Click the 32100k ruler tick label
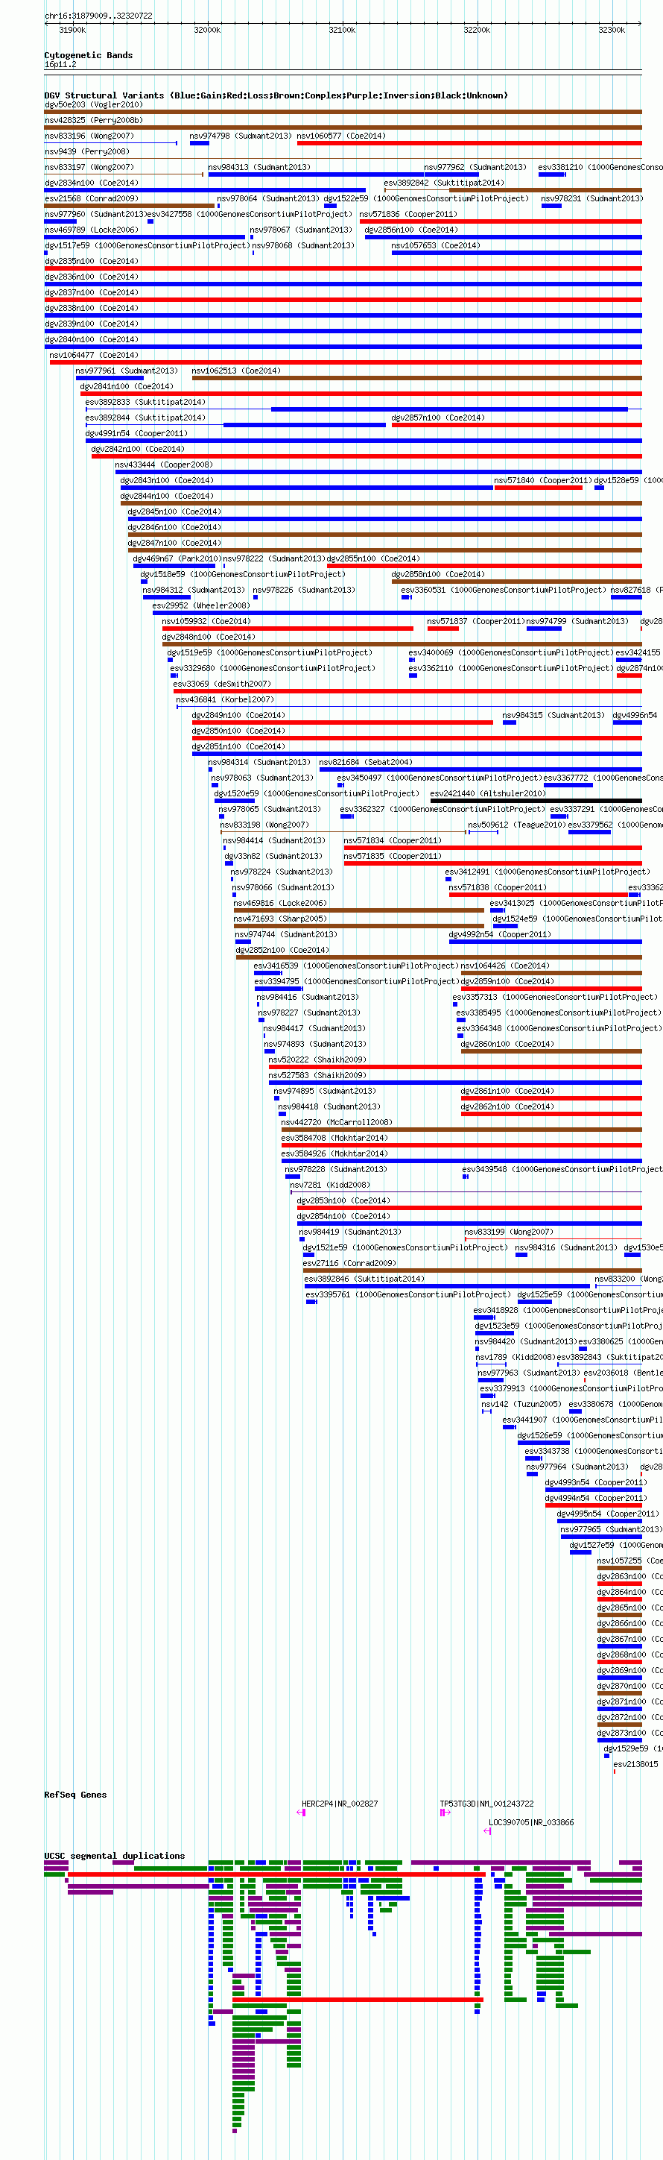This screenshot has width=663, height=2160. point(342,30)
